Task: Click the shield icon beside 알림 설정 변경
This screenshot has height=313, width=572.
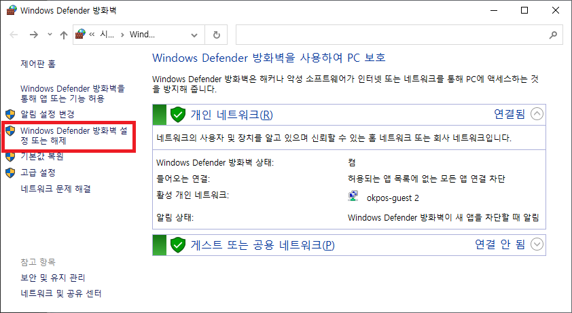Action: [x=10, y=114]
